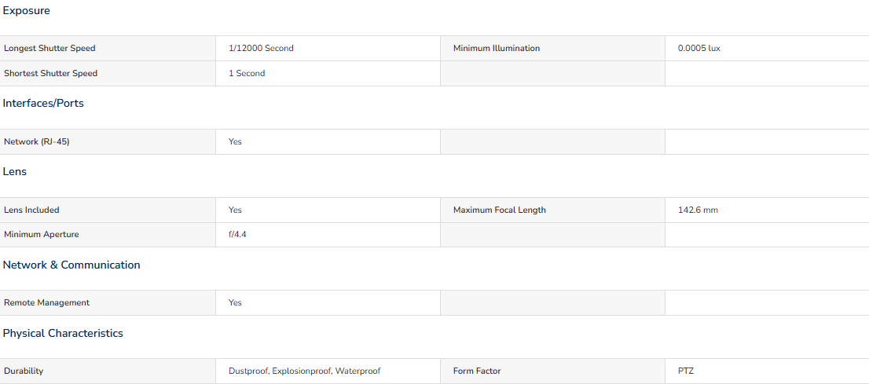Click the Interfaces/Ports section heading
This screenshot has width=869, height=384.
[x=43, y=103]
